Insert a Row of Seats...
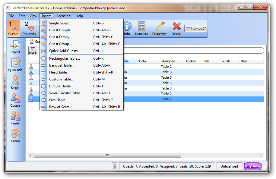Viewport: 276px width, 179px height. tap(82, 107)
